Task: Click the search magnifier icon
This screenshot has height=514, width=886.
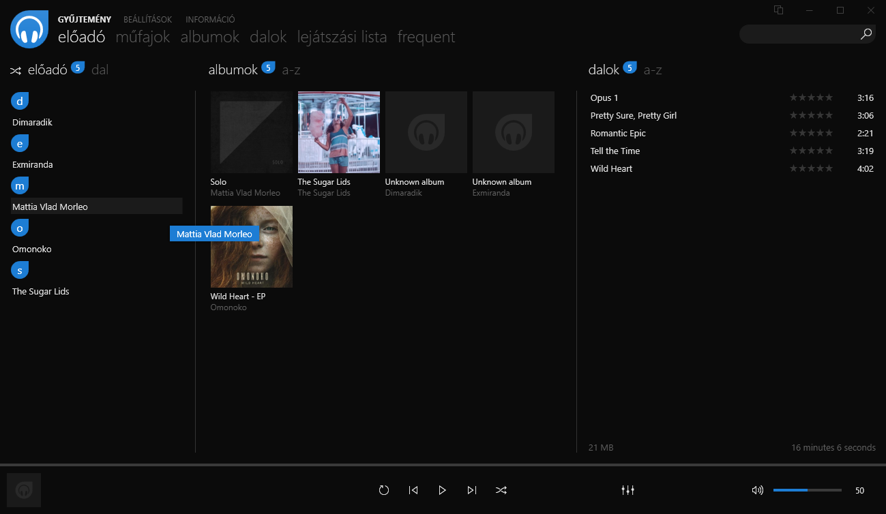Action: [866, 34]
